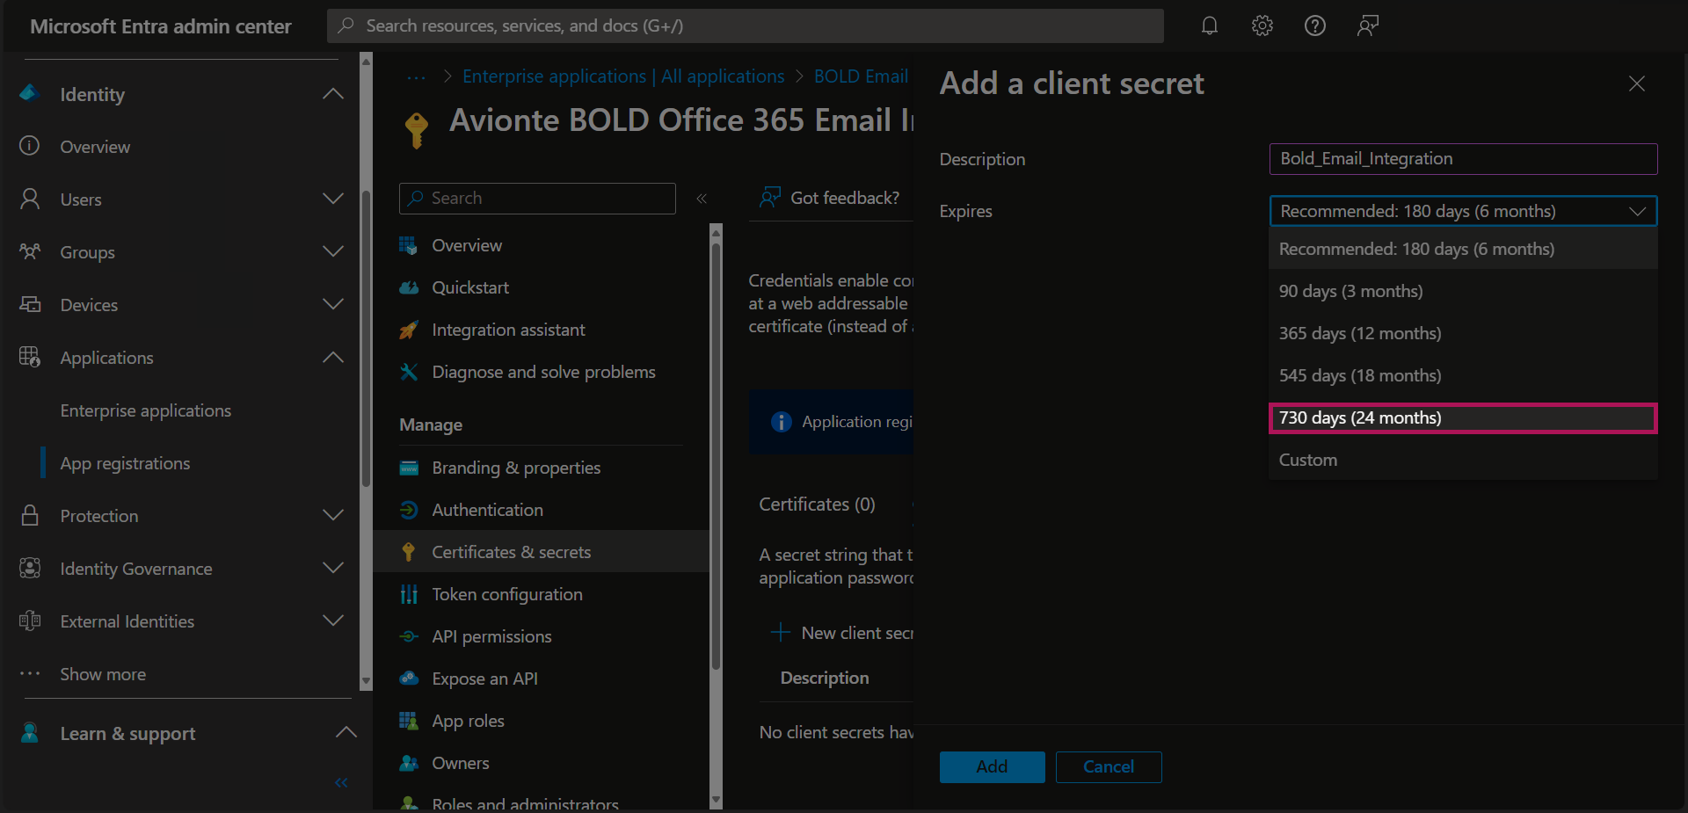Collapse the app menu with double-chevron icon

pos(702,199)
